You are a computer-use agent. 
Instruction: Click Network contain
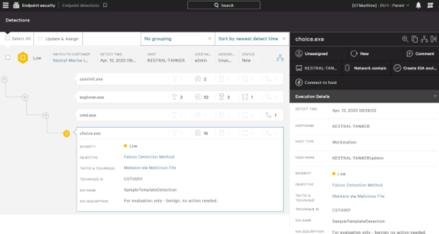pos(366,68)
